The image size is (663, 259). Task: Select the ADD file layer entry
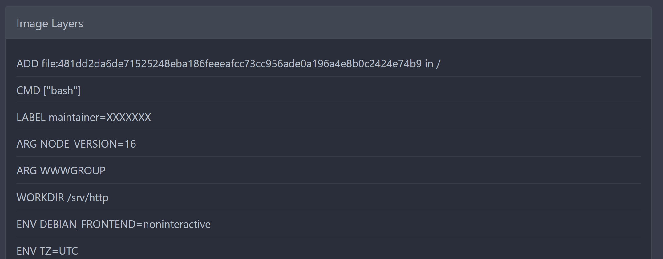coord(228,63)
